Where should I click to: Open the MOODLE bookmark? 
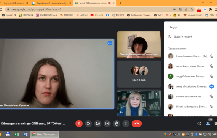click(67, 15)
